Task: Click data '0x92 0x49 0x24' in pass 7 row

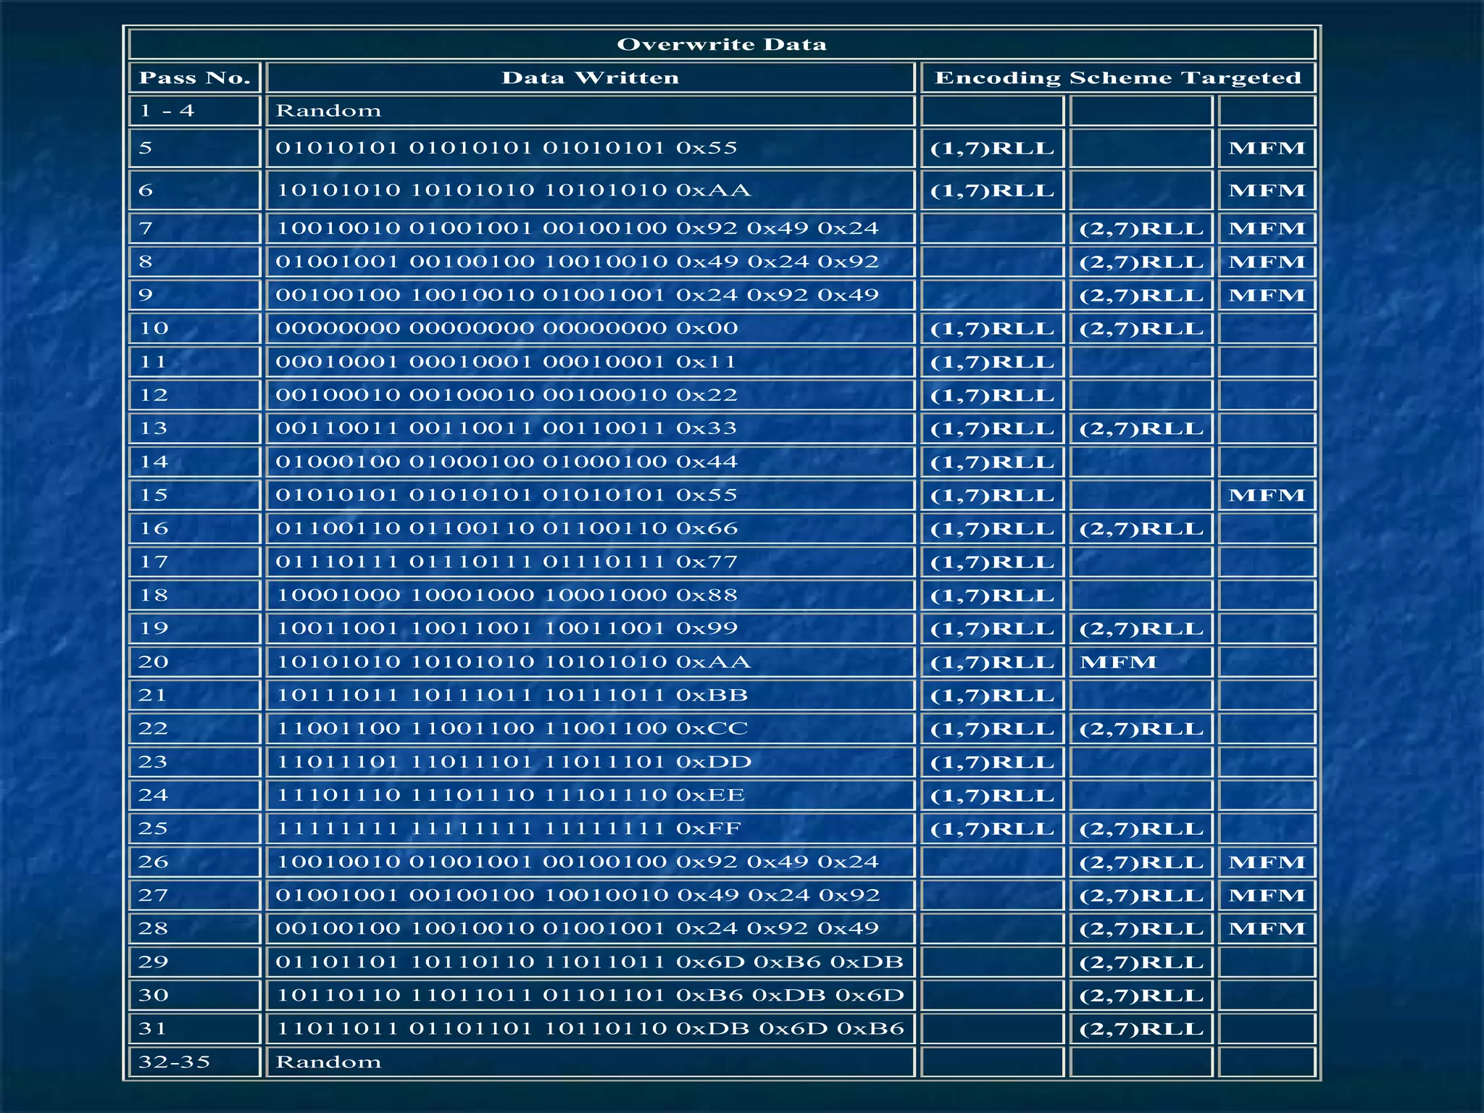Action: [x=777, y=228]
